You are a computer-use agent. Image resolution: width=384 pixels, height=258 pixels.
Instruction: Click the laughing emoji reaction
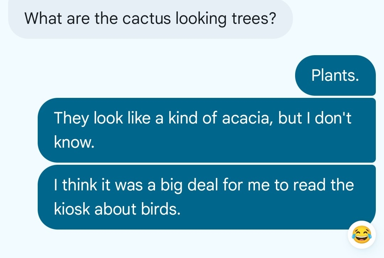362,235
